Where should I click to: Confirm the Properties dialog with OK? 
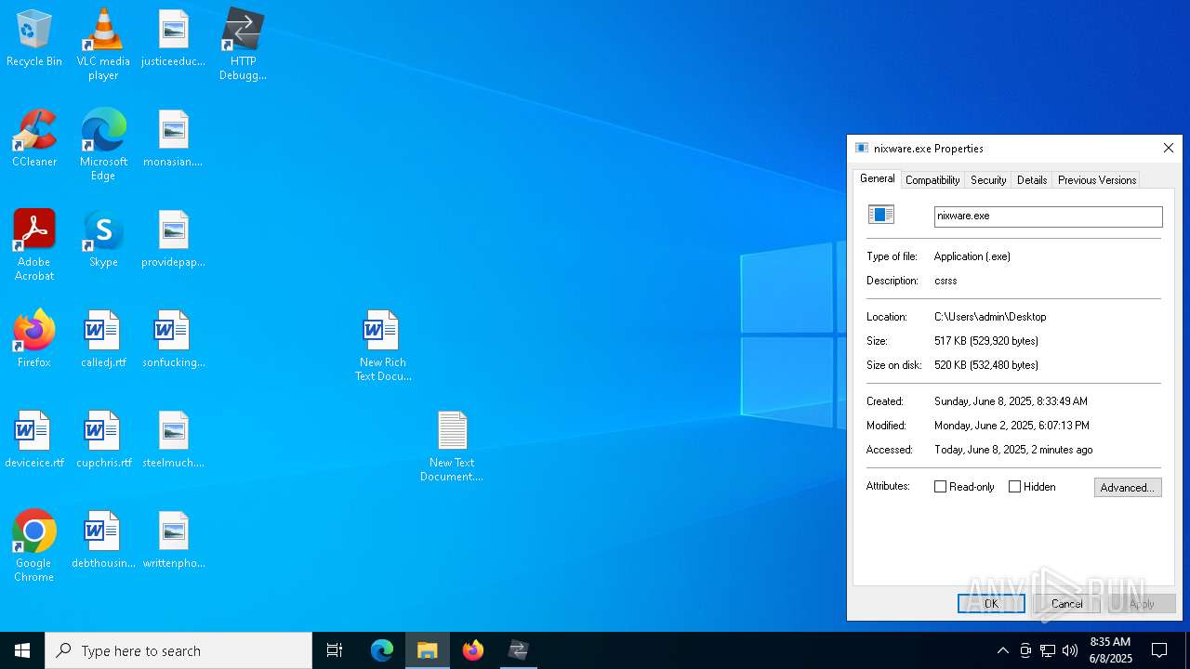[991, 604]
